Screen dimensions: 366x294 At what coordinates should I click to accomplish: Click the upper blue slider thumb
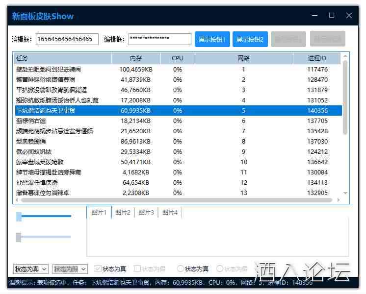tap(19, 216)
